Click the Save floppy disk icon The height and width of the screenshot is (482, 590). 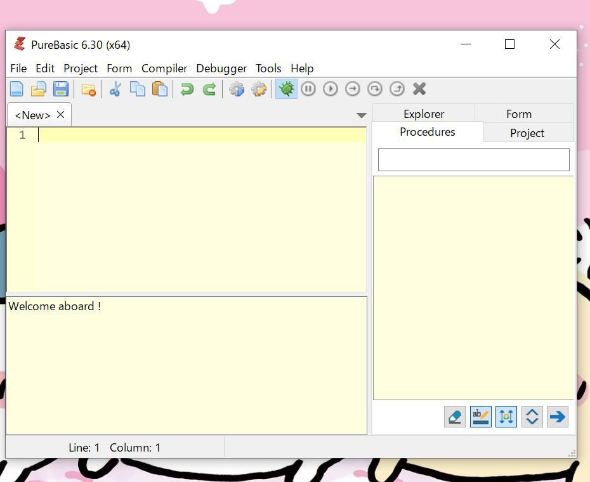(x=61, y=89)
